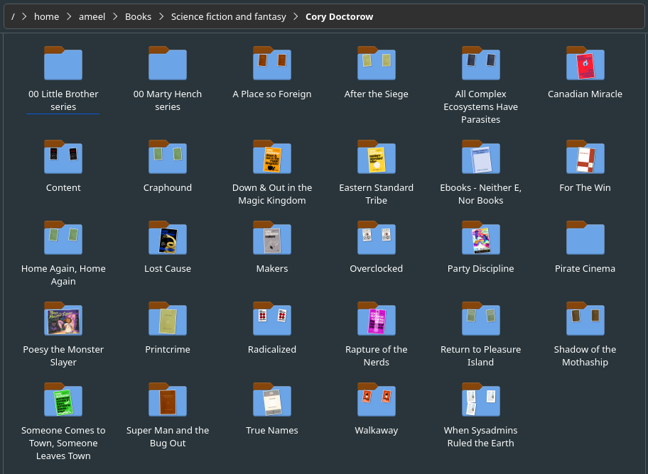This screenshot has width=648, height=474.
Task: Open When Sysadmins Ruled the Earth folder icon
Action: pos(480,399)
